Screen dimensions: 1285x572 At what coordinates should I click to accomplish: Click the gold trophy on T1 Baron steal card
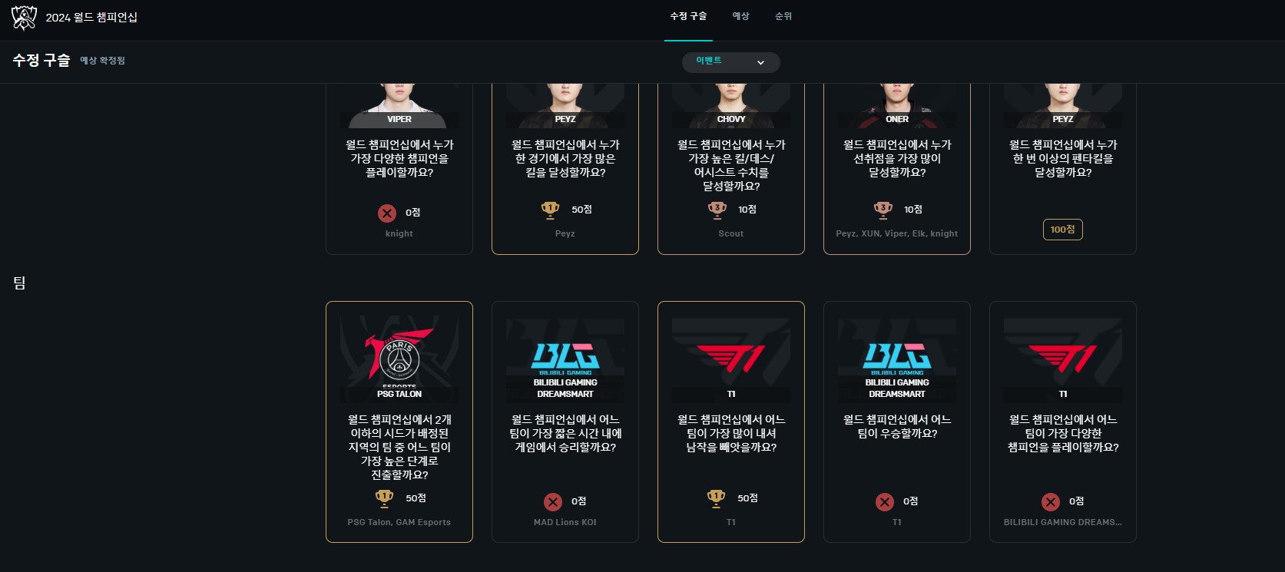pos(716,498)
